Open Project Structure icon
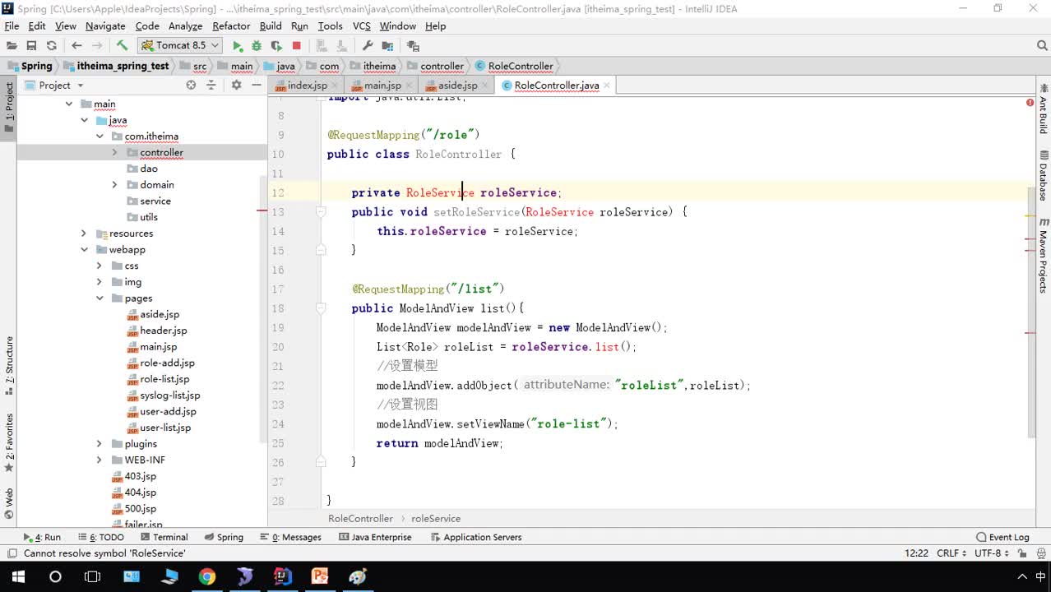Image resolution: width=1051 pixels, height=592 pixels. [387, 46]
